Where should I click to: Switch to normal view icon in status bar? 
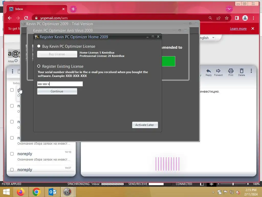(202, 184)
